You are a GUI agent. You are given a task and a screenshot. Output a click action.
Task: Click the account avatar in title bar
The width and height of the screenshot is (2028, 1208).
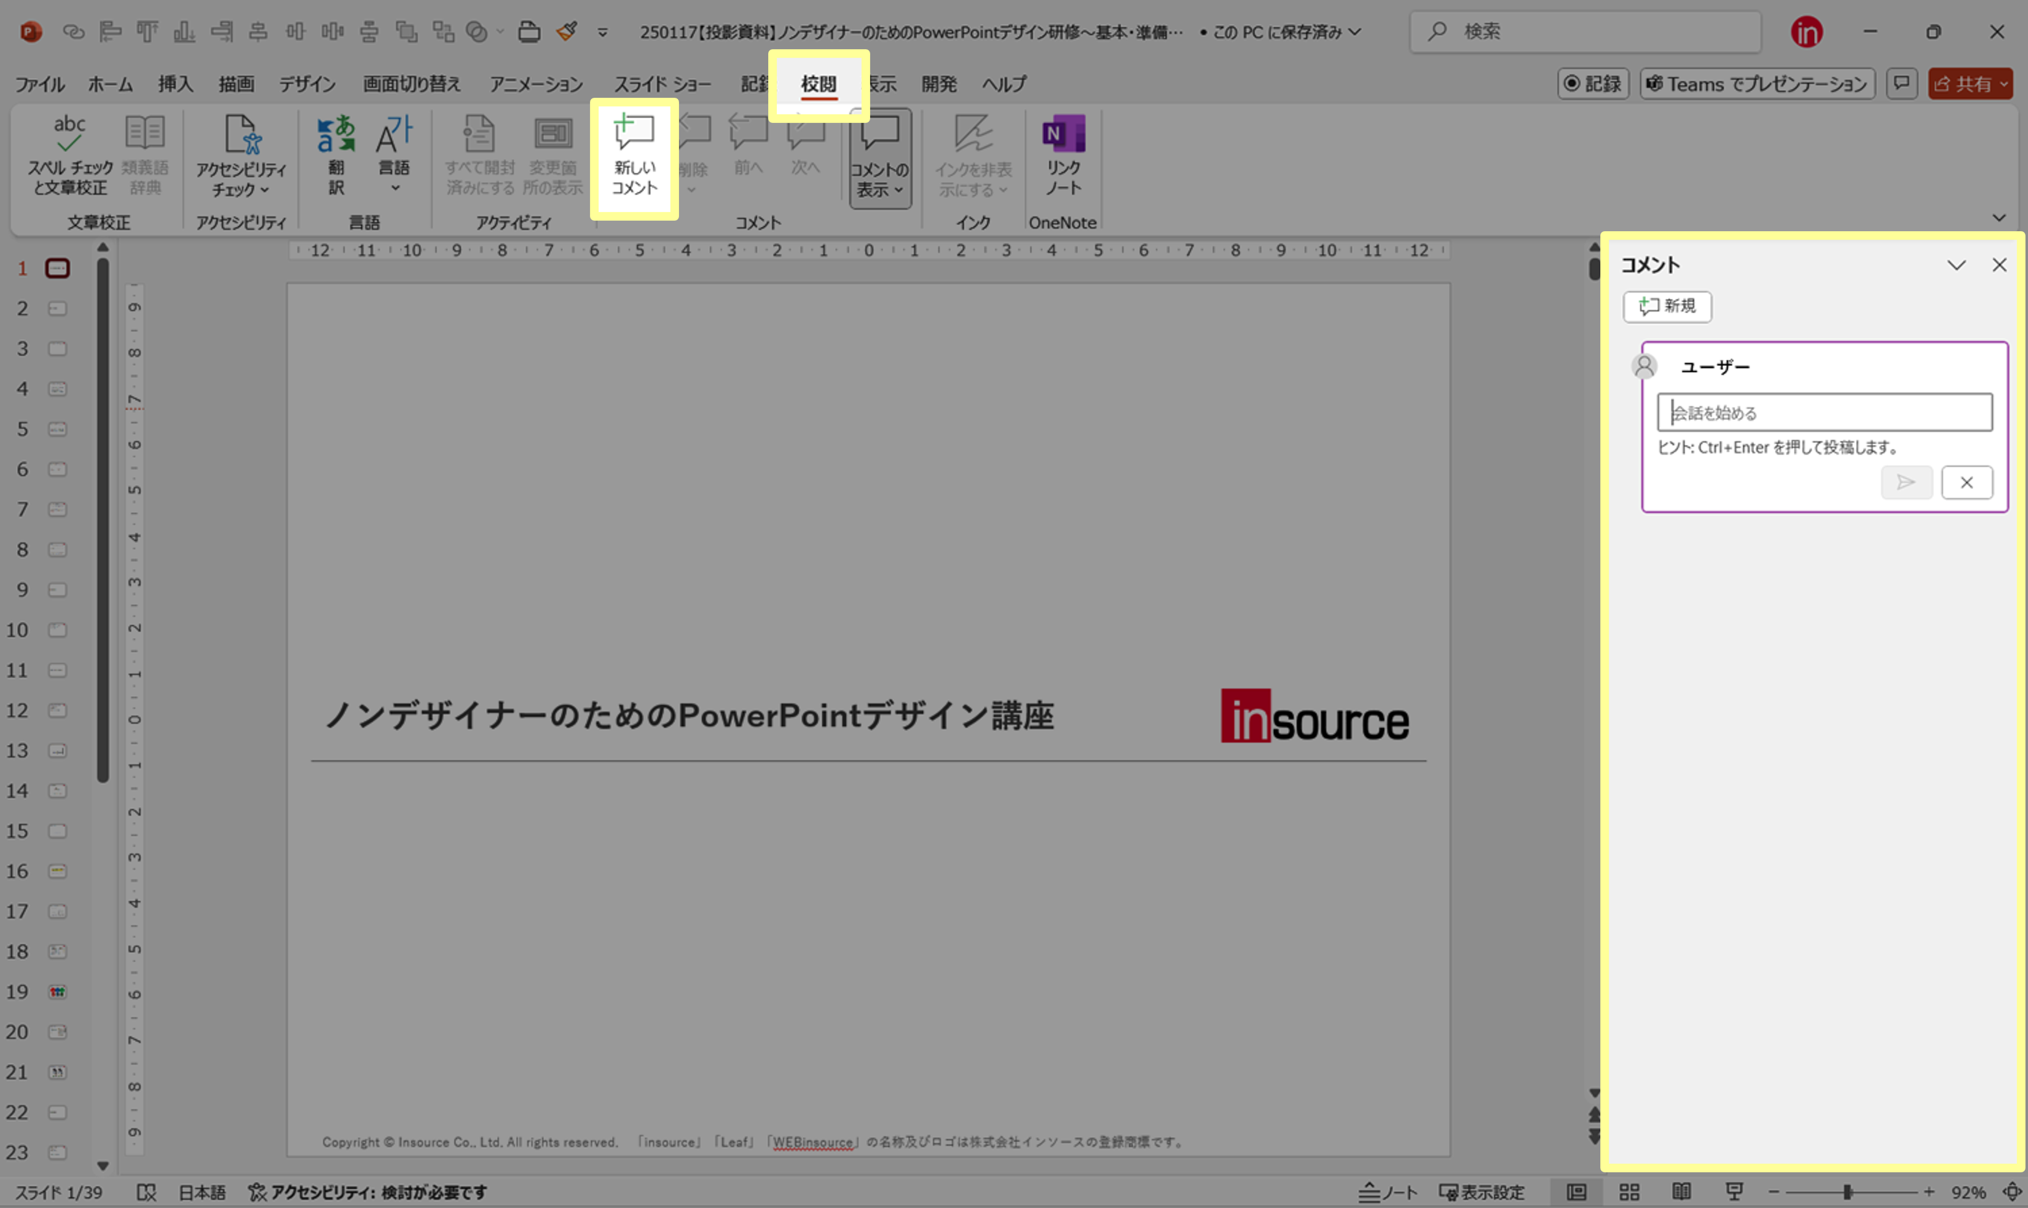pos(1806,32)
